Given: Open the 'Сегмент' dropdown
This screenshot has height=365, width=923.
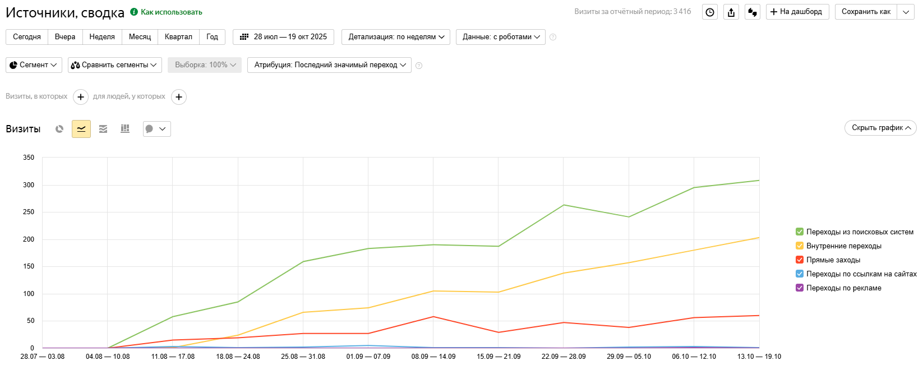Looking at the screenshot, I should tap(34, 65).
